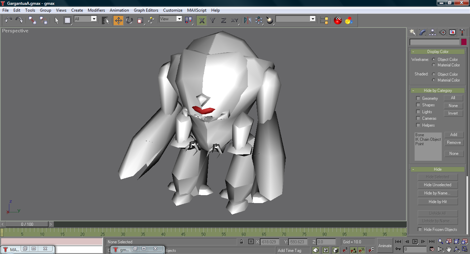Check the Helpers hide category box
The width and height of the screenshot is (470, 254).
(418, 125)
